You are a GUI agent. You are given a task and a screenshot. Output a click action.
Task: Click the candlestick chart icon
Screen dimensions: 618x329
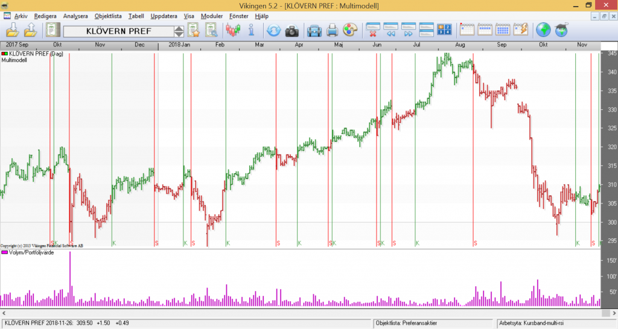[x=233, y=30]
